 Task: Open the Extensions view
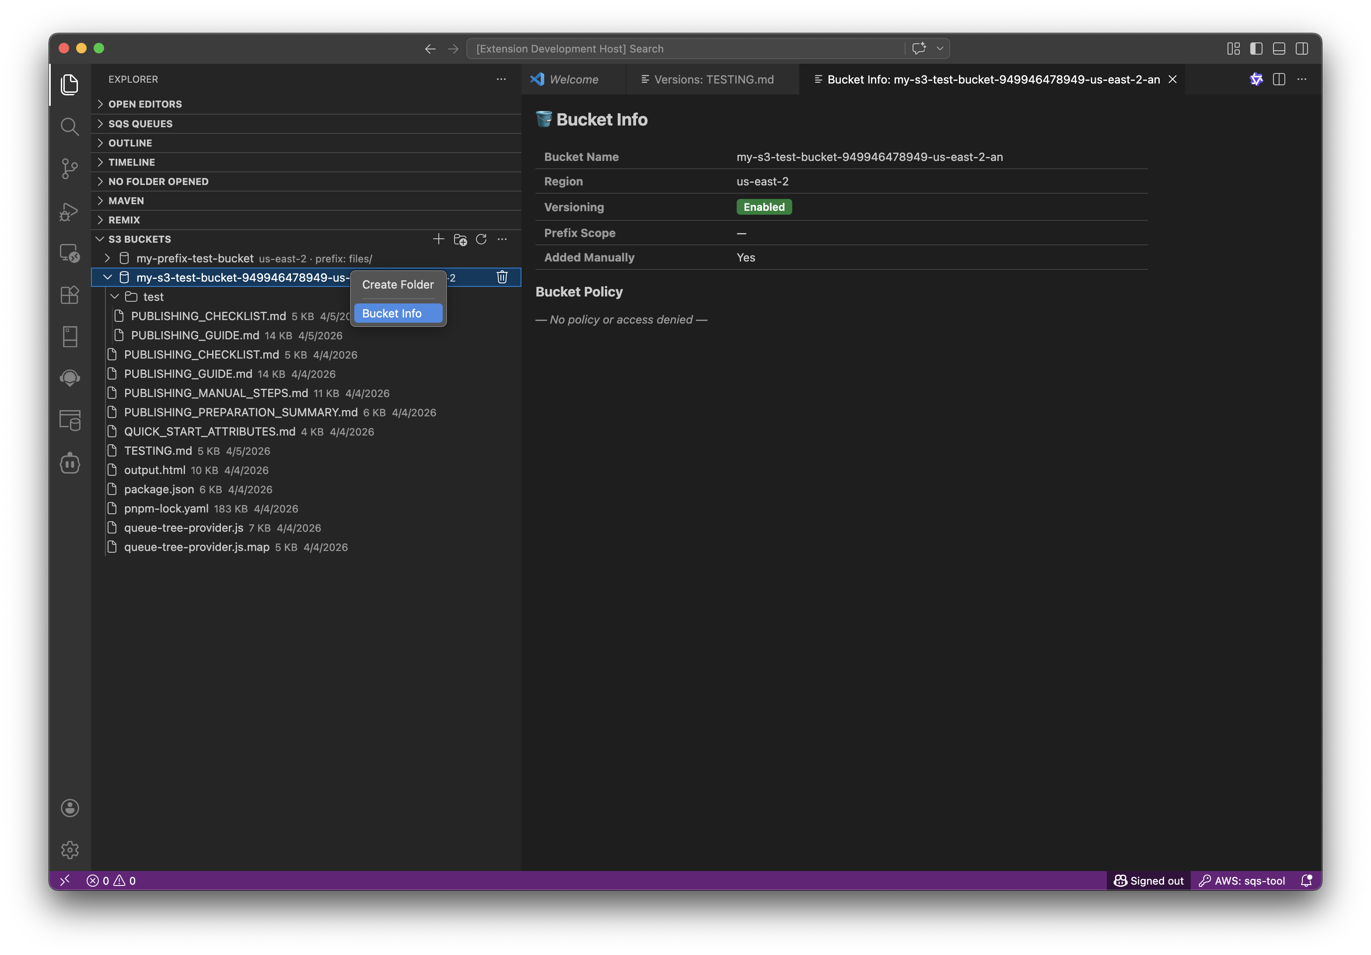click(70, 295)
